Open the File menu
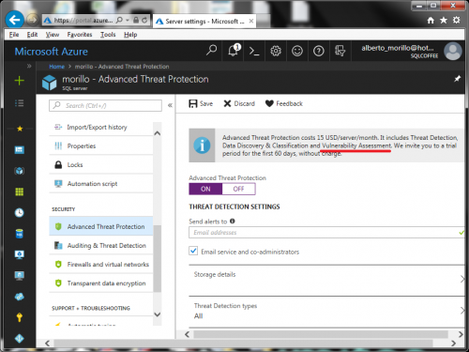Viewport: 469px width, 352px height. (x=14, y=35)
